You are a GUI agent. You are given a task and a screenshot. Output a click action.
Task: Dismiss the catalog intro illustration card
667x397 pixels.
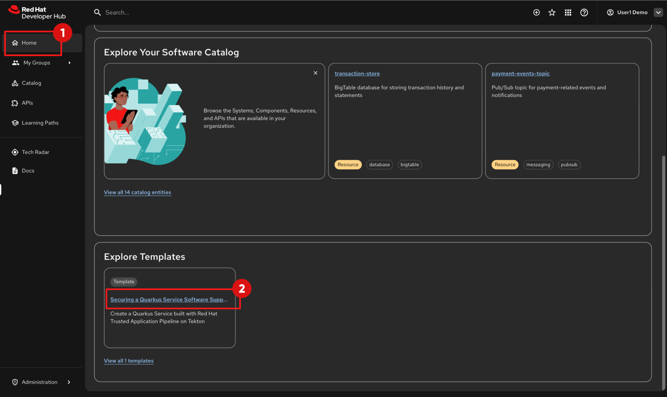click(x=315, y=73)
